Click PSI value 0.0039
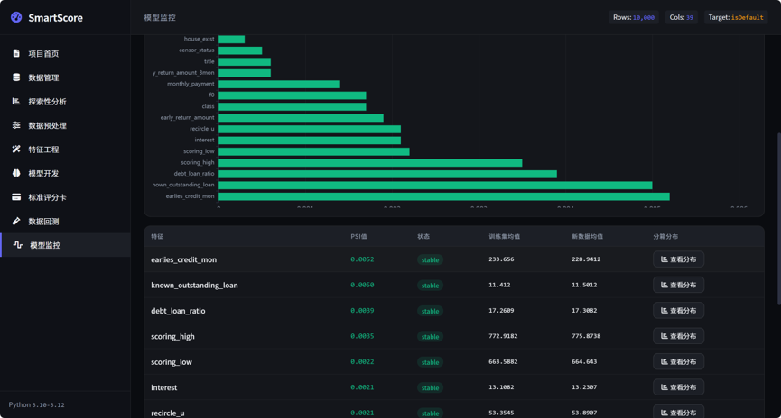 [362, 311]
